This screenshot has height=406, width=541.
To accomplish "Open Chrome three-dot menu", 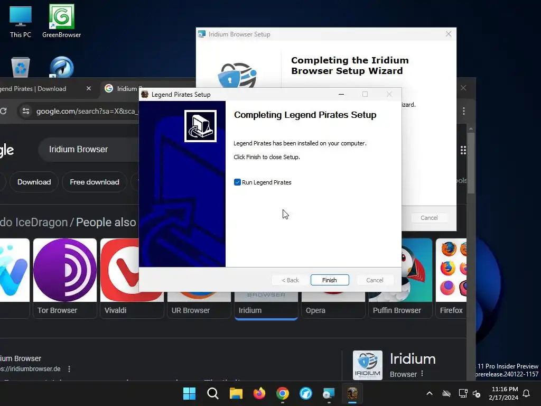I will [x=464, y=111].
